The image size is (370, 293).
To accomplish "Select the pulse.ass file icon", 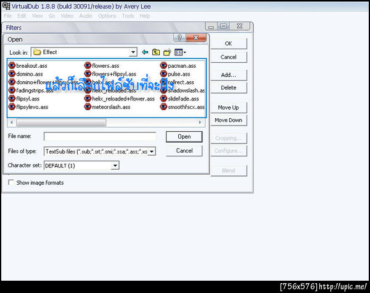I will 163,74.
